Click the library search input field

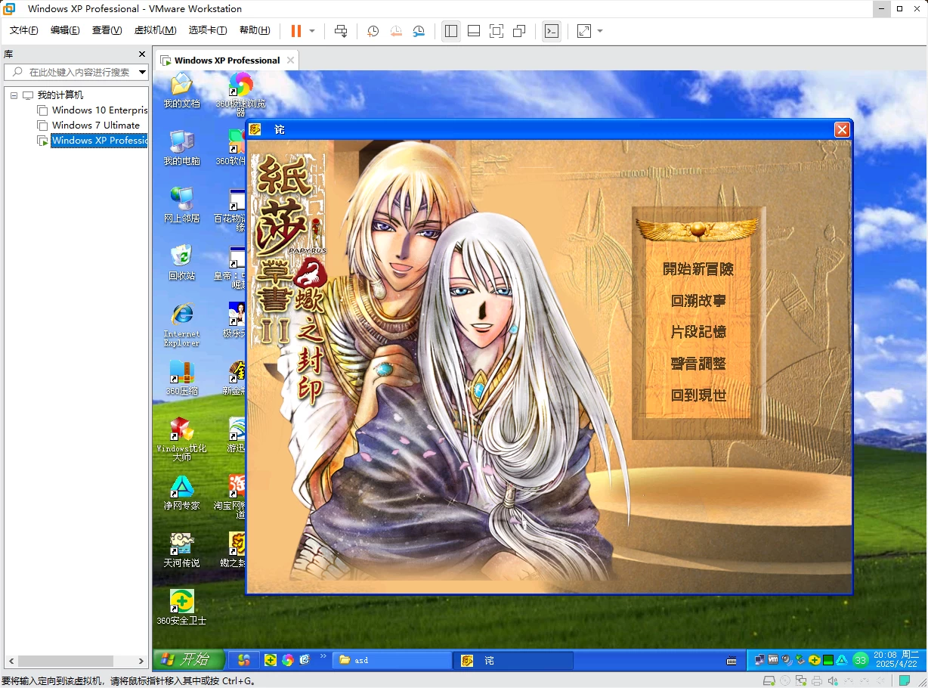[x=77, y=72]
